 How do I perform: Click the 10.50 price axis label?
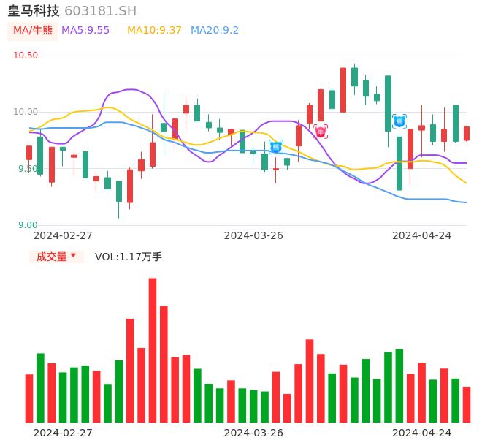coord(26,56)
